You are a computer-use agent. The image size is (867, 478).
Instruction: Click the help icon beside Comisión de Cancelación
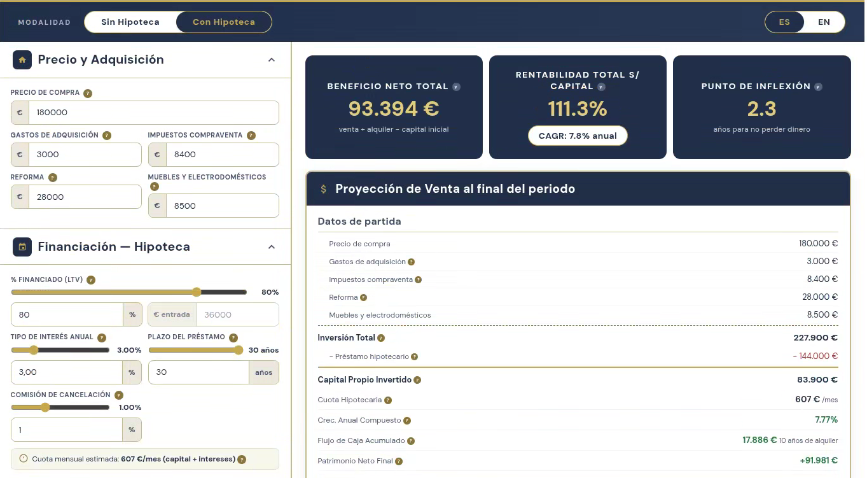pos(119,395)
